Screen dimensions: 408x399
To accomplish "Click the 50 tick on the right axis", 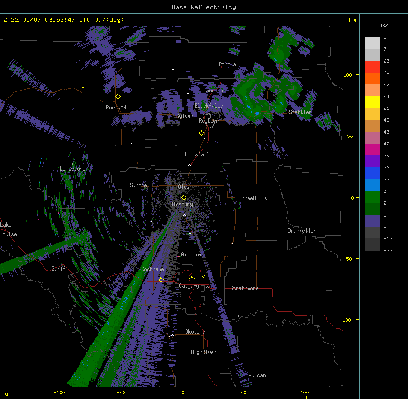I will pos(350,136).
